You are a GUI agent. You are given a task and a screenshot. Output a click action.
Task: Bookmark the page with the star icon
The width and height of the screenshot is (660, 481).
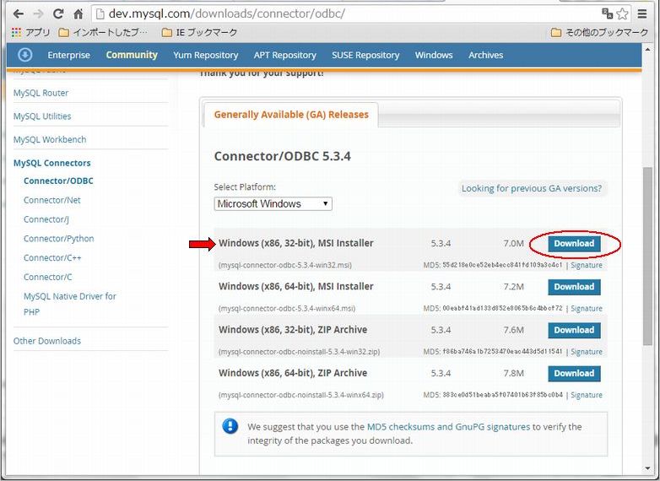click(x=623, y=14)
